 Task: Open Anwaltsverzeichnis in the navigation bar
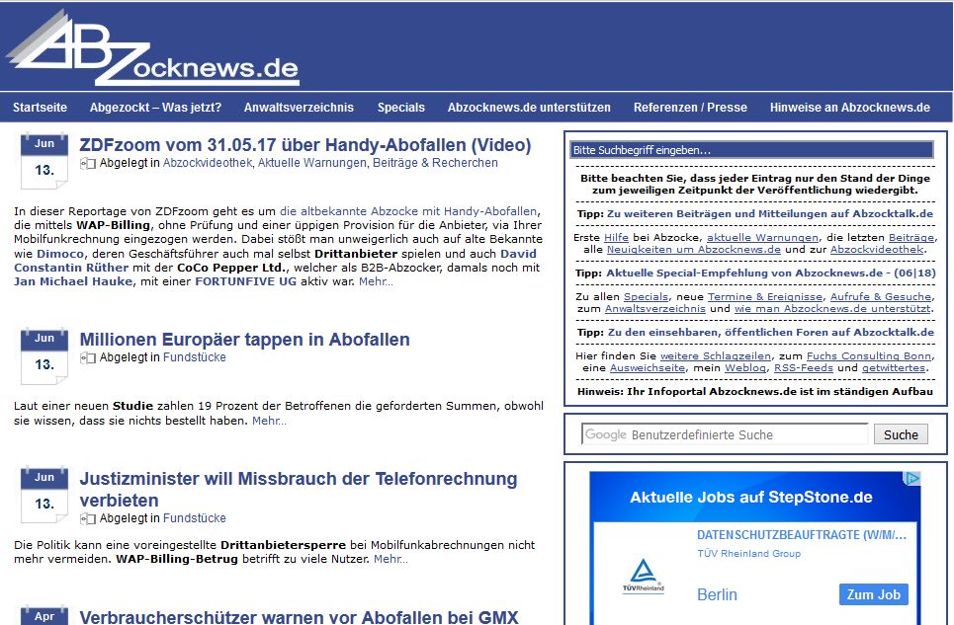(299, 108)
